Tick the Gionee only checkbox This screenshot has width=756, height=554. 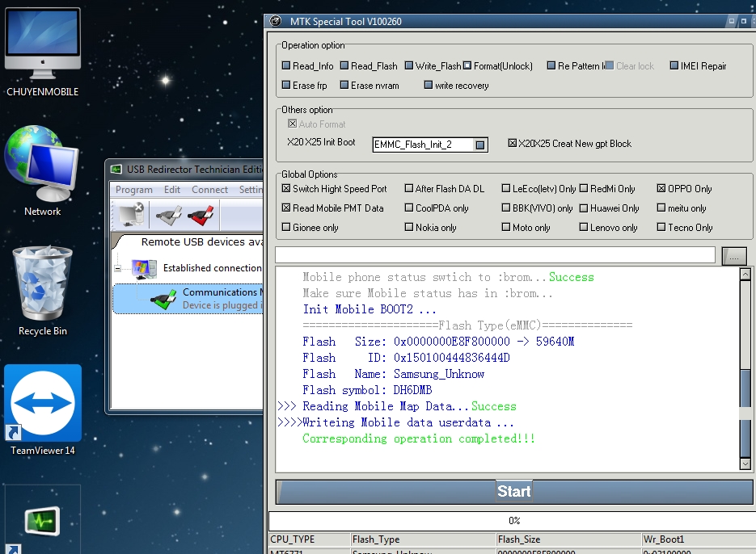(286, 227)
